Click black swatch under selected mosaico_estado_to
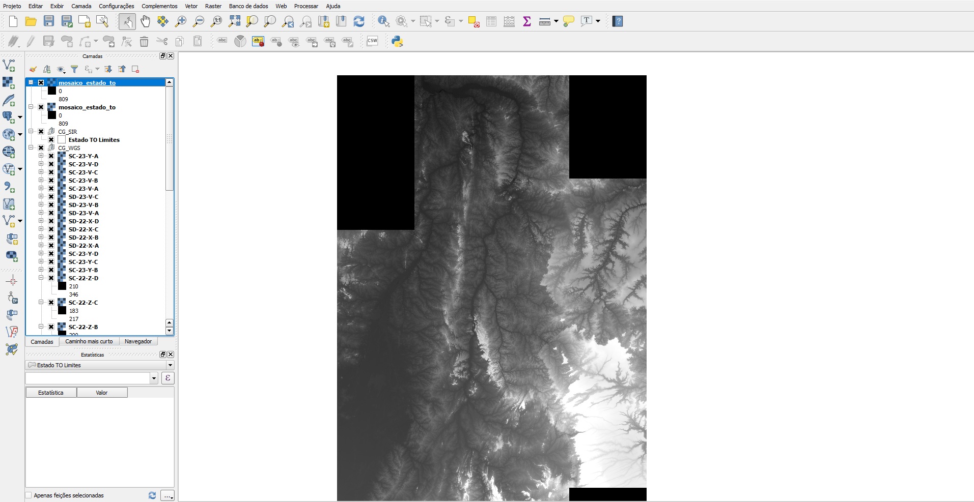Image resolution: width=974 pixels, height=502 pixels. [52, 91]
